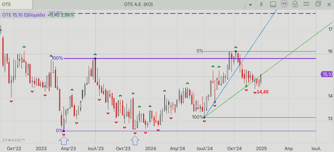The width and height of the screenshot is (334, 152).
Task: Click the restore window icon
Action: [x=318, y=4]
